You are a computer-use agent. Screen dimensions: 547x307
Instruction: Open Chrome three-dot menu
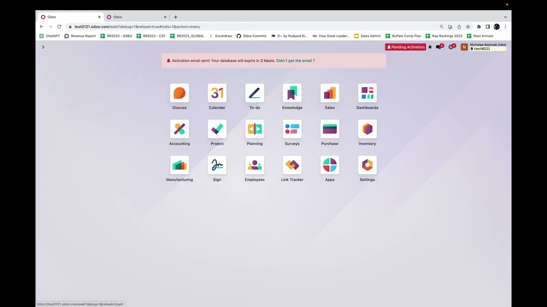[506, 26]
